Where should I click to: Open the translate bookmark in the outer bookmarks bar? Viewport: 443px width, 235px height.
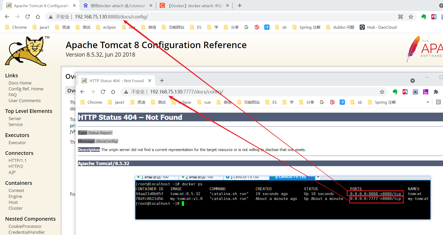tap(267, 27)
